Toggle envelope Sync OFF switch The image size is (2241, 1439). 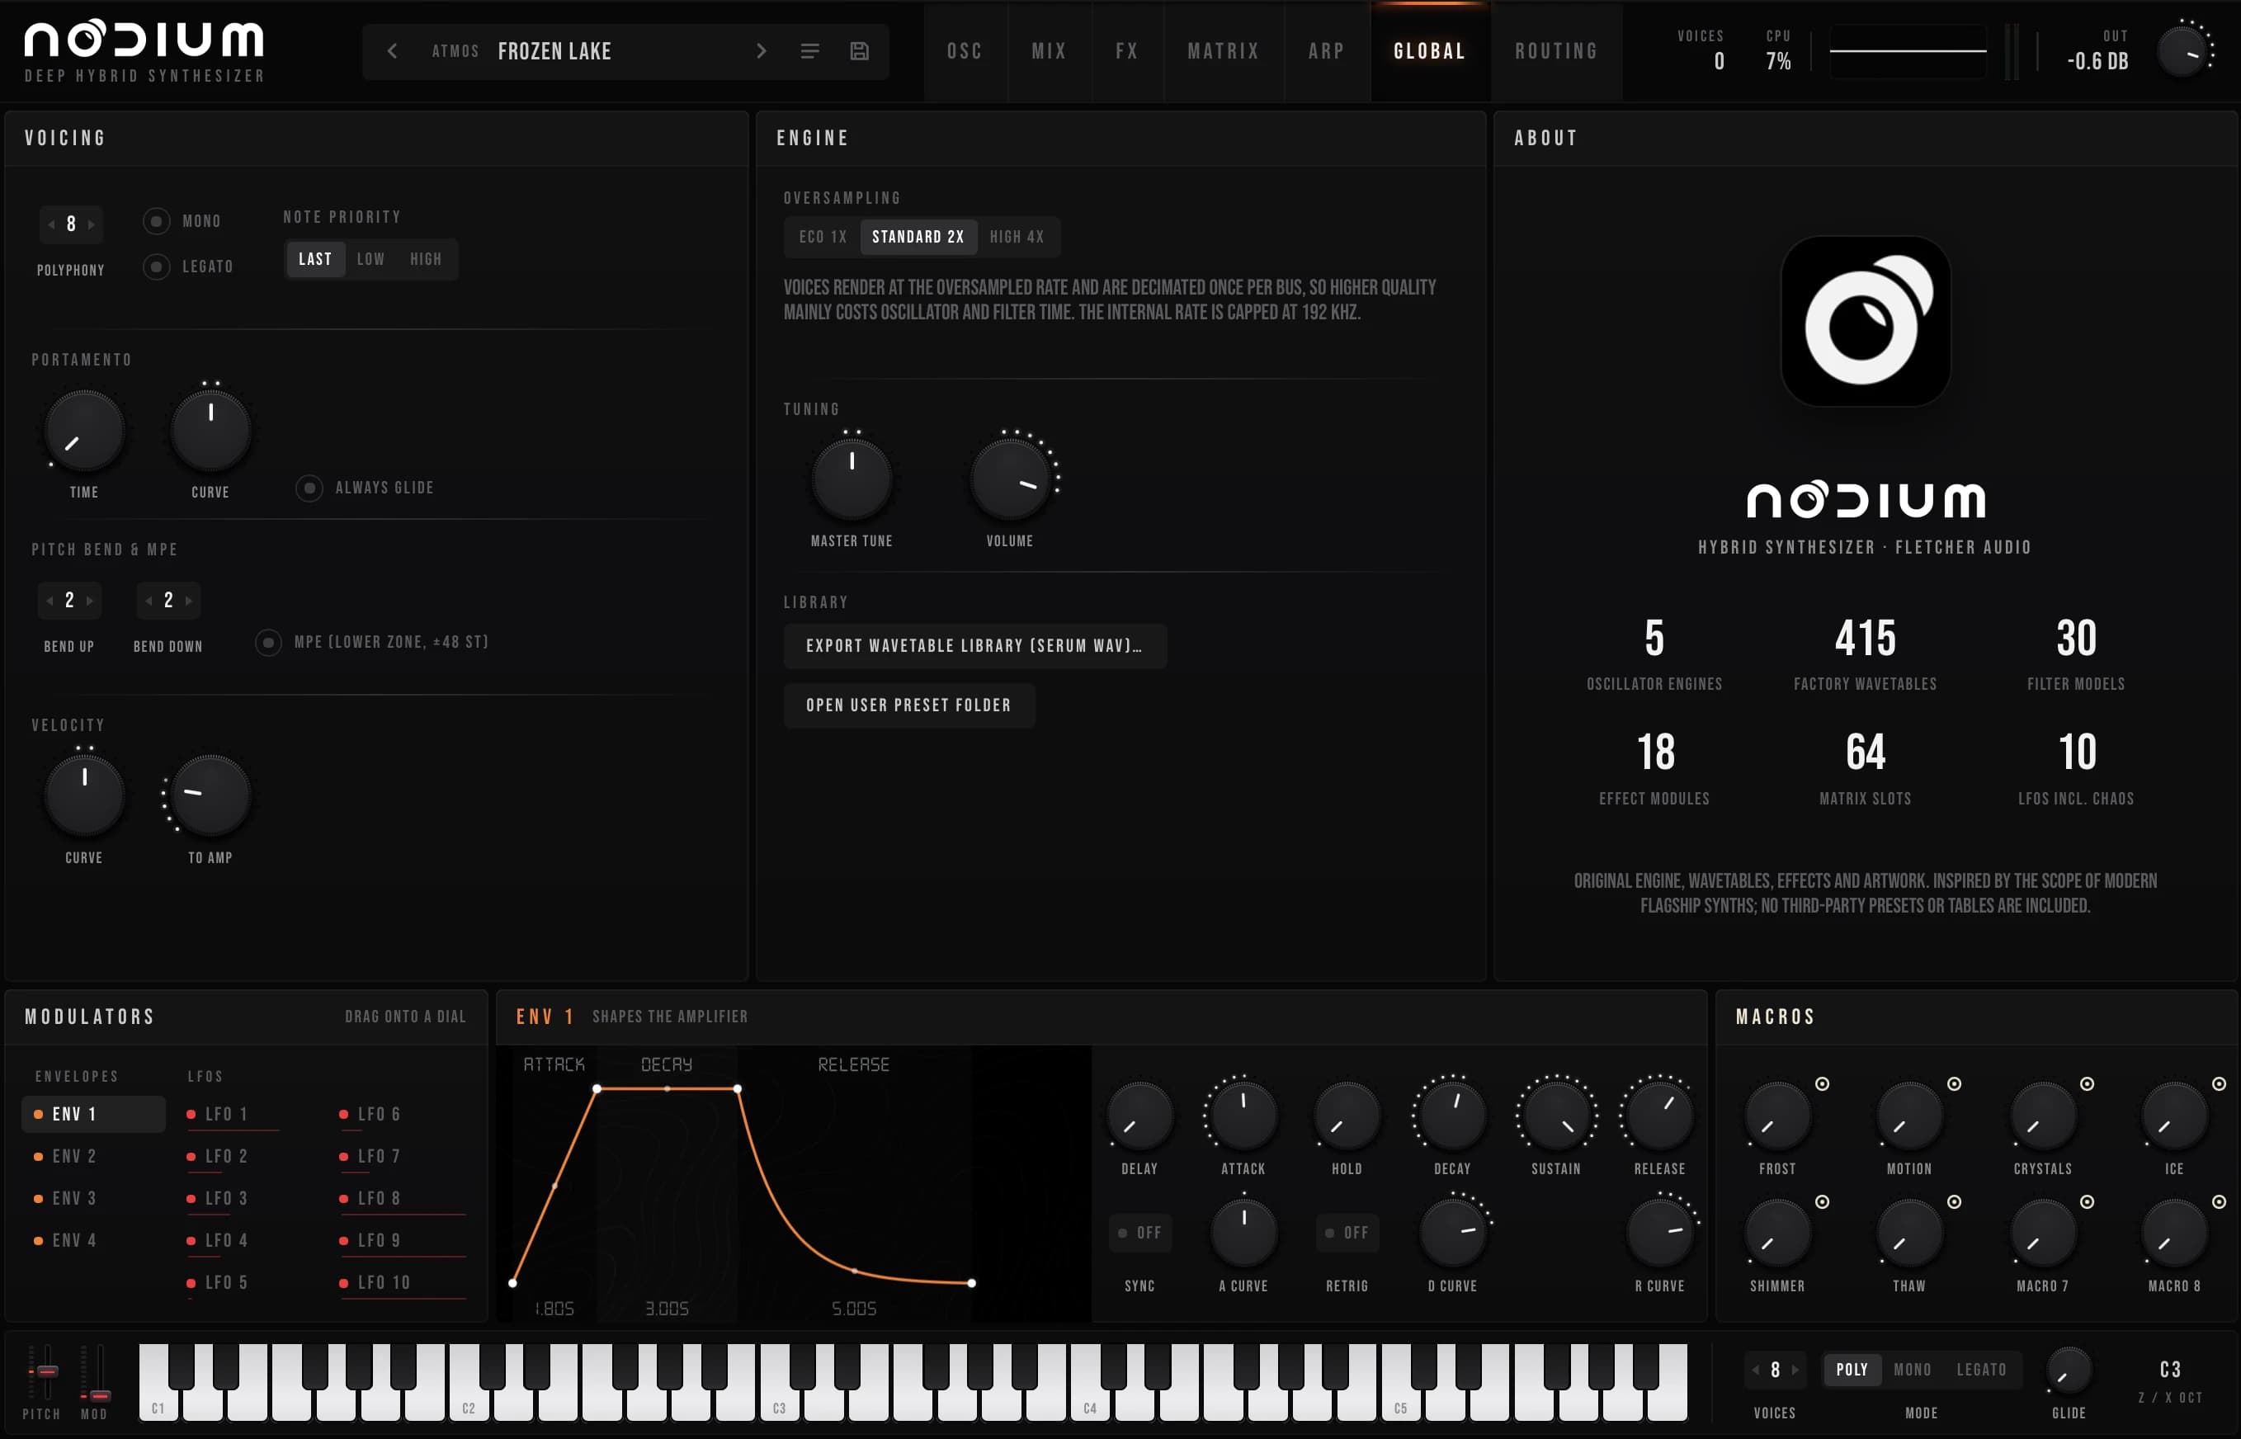point(1139,1233)
